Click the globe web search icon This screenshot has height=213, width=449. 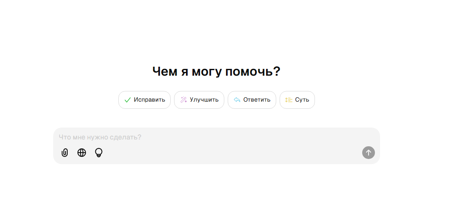tap(82, 153)
